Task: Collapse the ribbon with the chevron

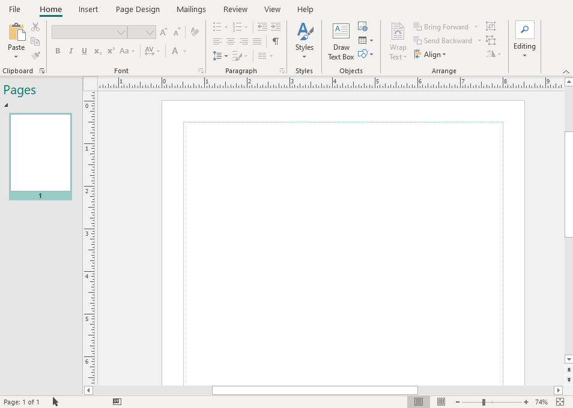Action: pos(566,71)
